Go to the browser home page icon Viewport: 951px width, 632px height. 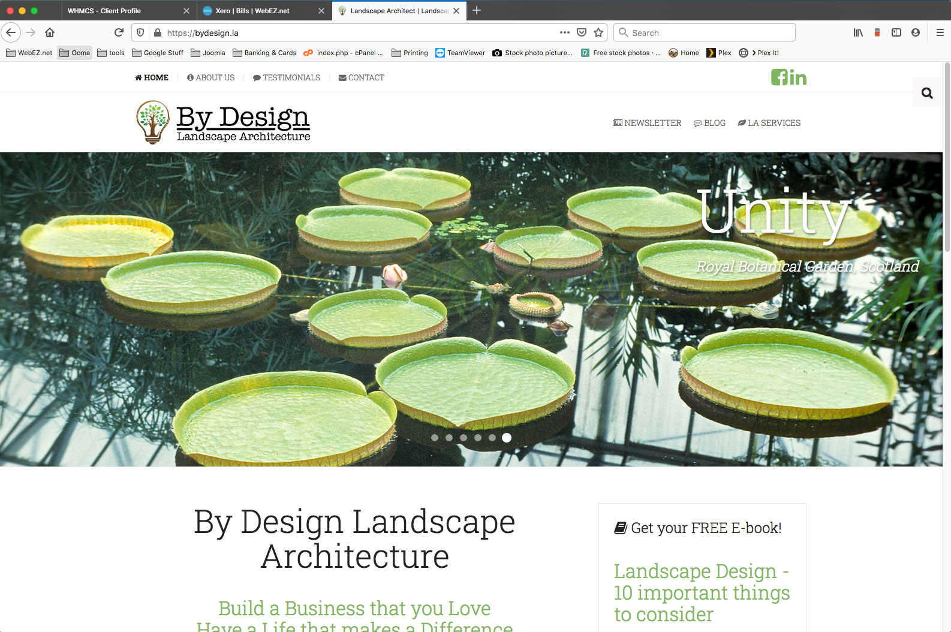point(50,32)
